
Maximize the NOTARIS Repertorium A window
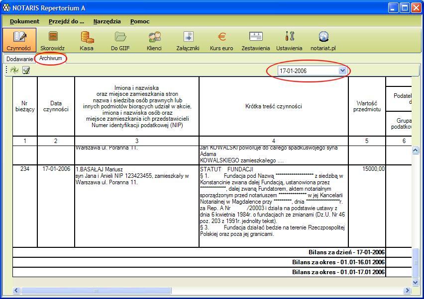405,8
